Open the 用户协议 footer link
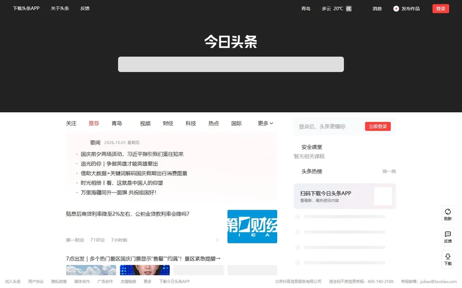This screenshot has height=288, width=462. (36, 282)
